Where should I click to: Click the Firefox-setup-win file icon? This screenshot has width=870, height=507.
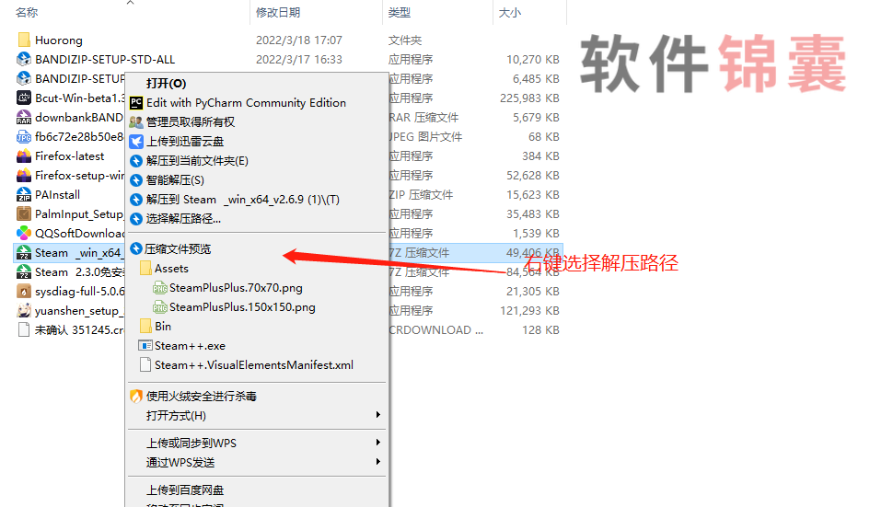(24, 175)
